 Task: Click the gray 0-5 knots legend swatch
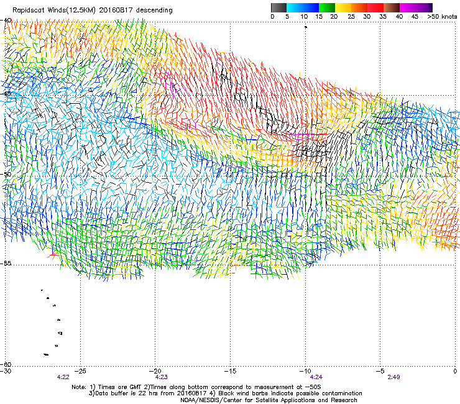click(278, 7)
